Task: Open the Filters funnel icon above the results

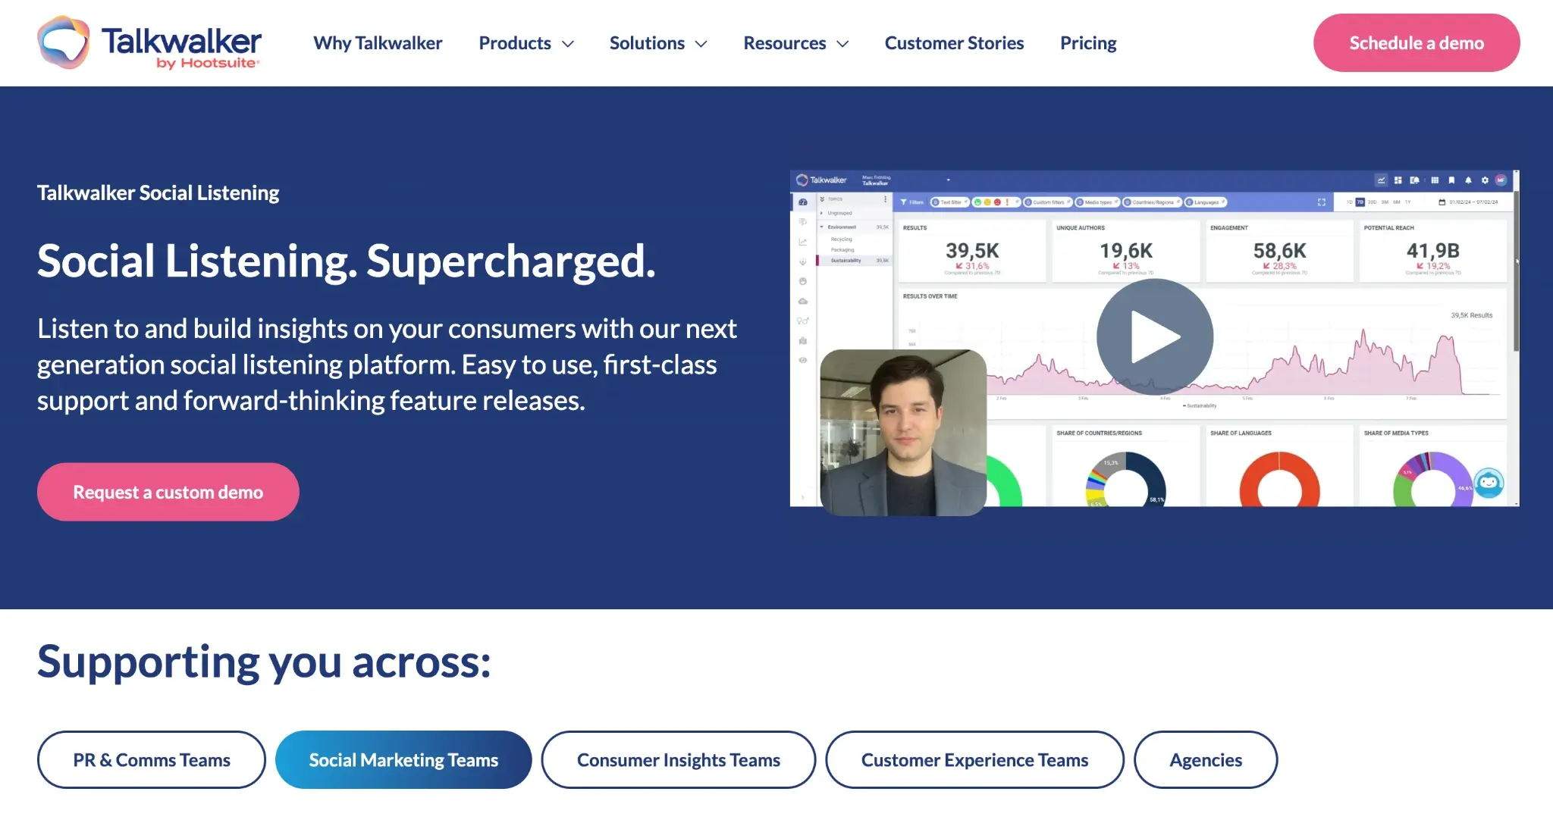Action: click(904, 202)
